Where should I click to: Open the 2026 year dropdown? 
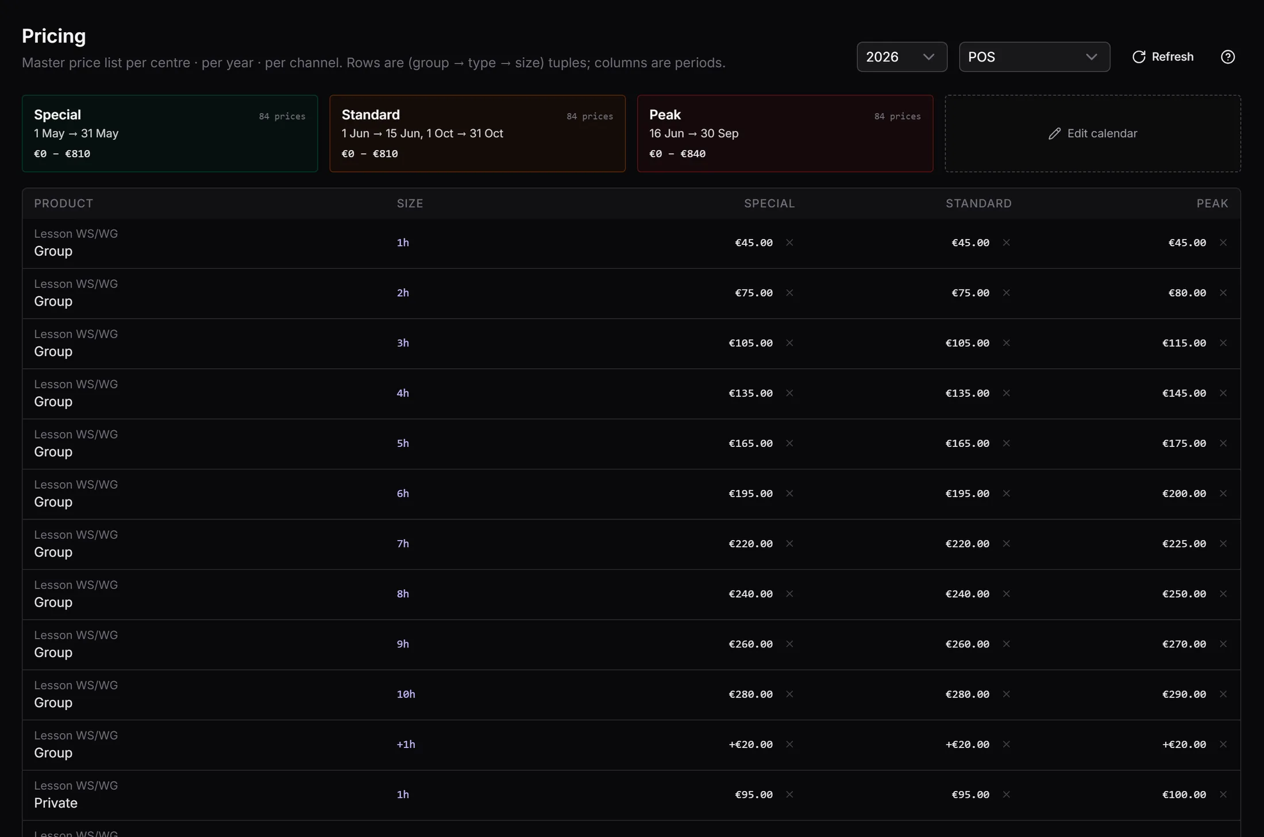point(901,57)
